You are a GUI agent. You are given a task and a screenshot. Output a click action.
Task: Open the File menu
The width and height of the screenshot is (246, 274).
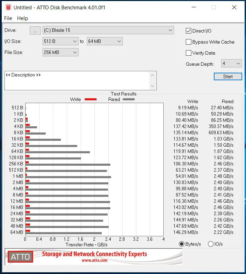point(8,18)
